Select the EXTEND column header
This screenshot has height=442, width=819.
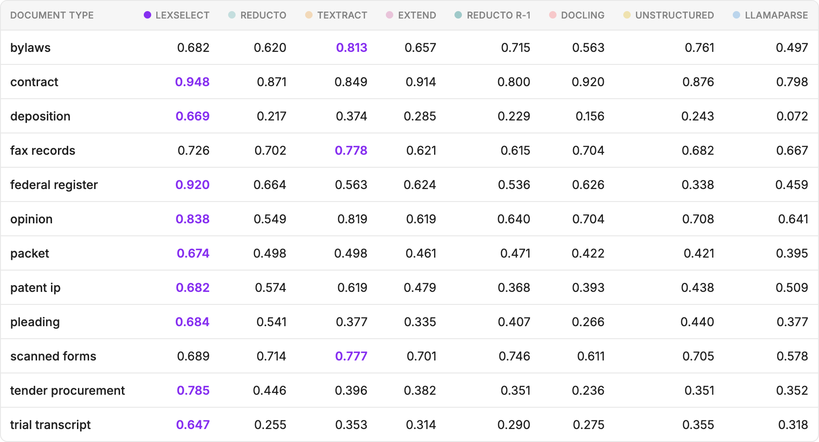[x=417, y=15]
